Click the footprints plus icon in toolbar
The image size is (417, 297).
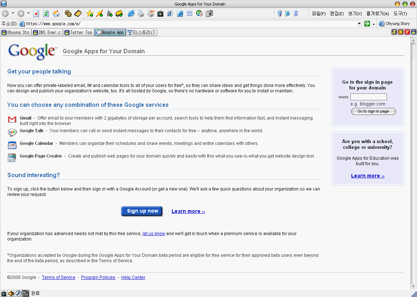tap(110, 13)
